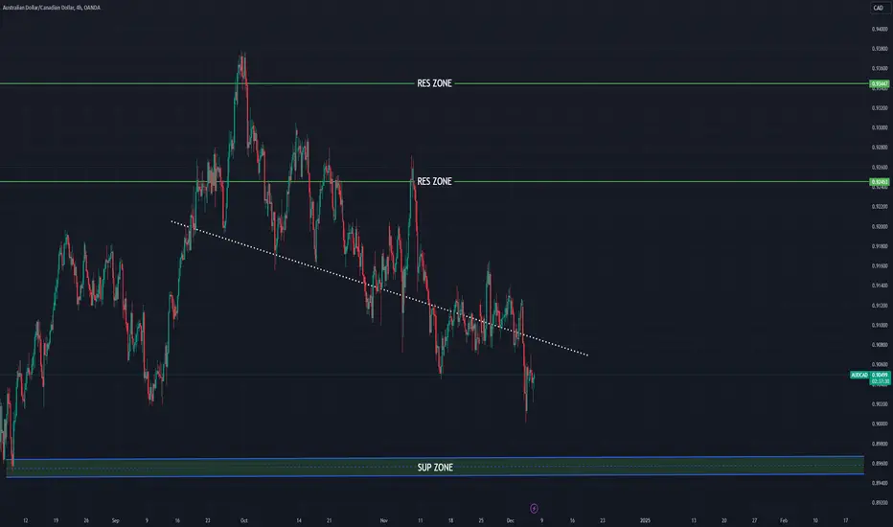The image size is (893, 527).
Task: Click the 2025 date on time axis
Action: coord(645,520)
